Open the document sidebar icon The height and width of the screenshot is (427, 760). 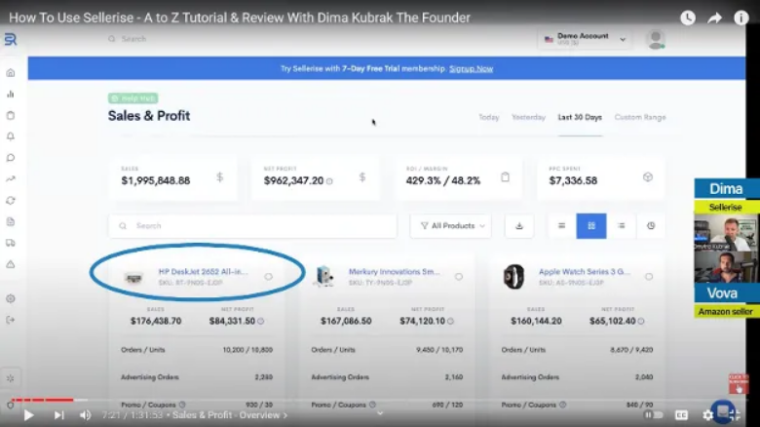(10, 221)
